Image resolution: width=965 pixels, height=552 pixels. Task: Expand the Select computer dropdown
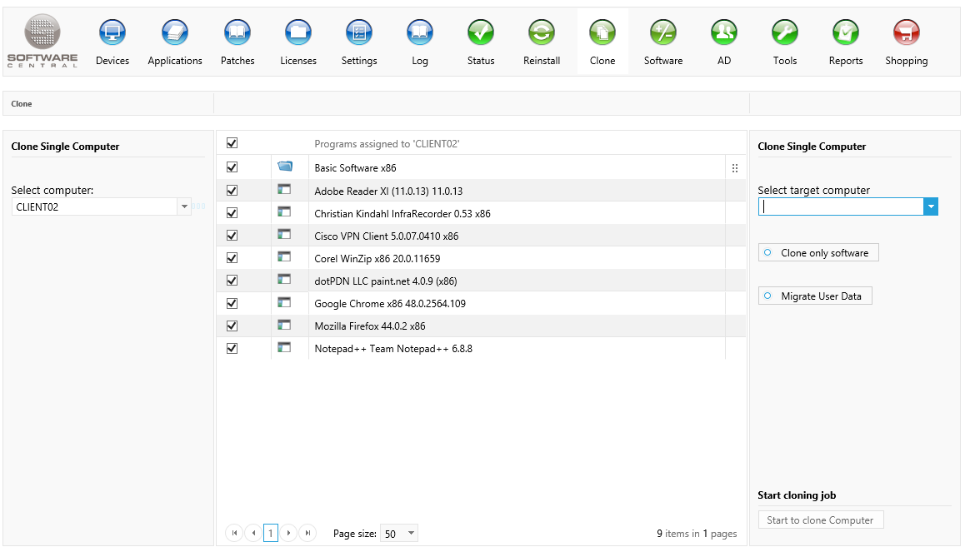click(184, 207)
